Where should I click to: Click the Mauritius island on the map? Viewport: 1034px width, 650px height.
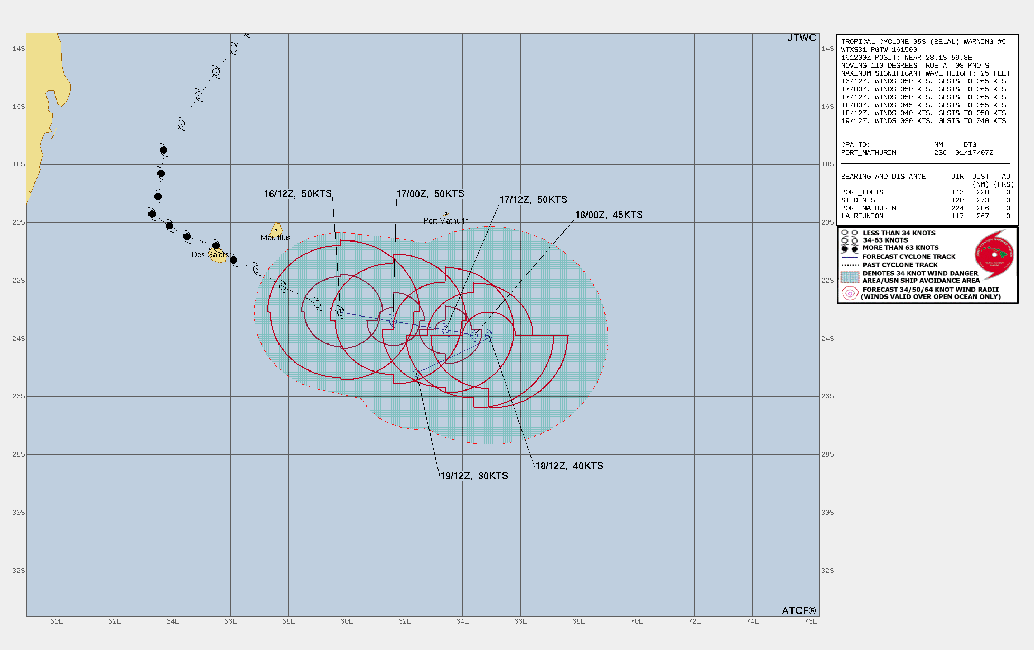point(276,230)
